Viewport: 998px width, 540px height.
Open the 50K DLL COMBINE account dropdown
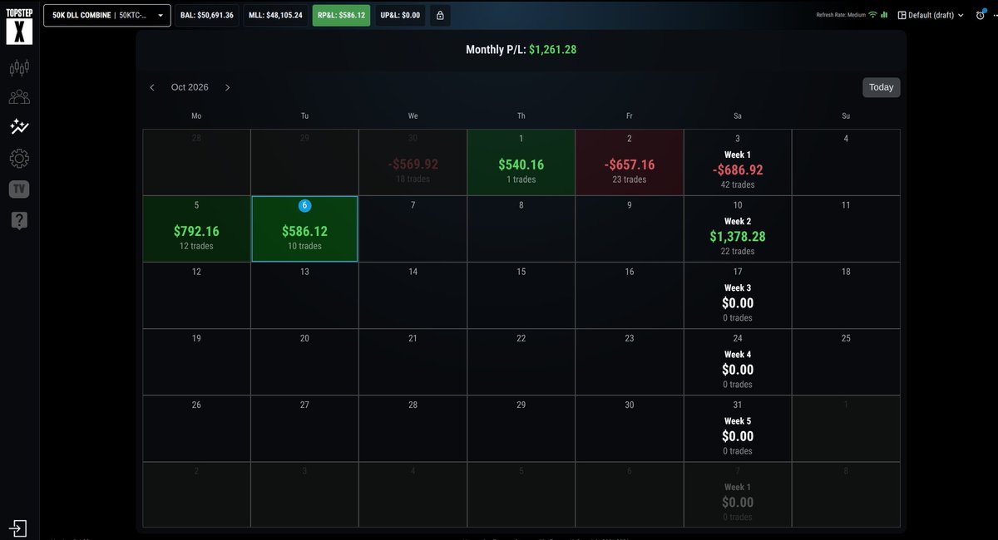(107, 15)
